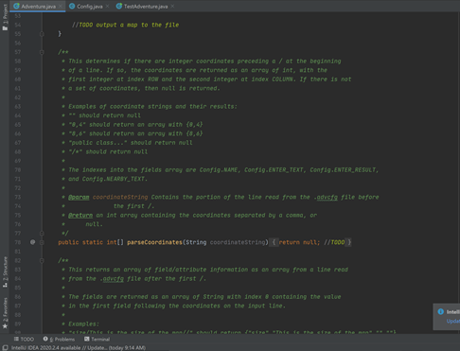Screen dimensions: 460x351
Task: Open the Terminal tool window
Action: [x=97, y=340]
